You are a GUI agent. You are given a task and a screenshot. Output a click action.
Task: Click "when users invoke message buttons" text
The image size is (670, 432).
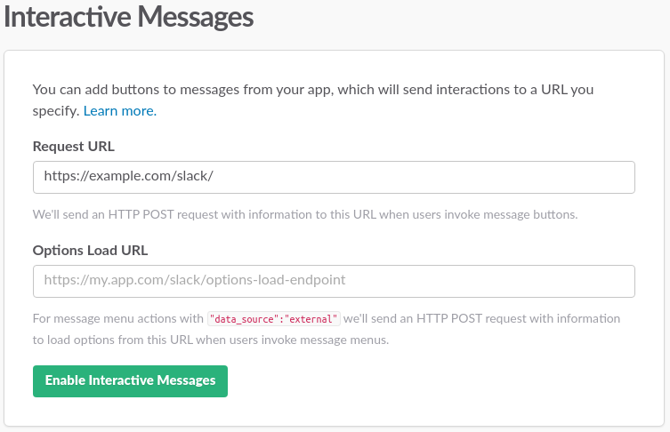(478, 215)
